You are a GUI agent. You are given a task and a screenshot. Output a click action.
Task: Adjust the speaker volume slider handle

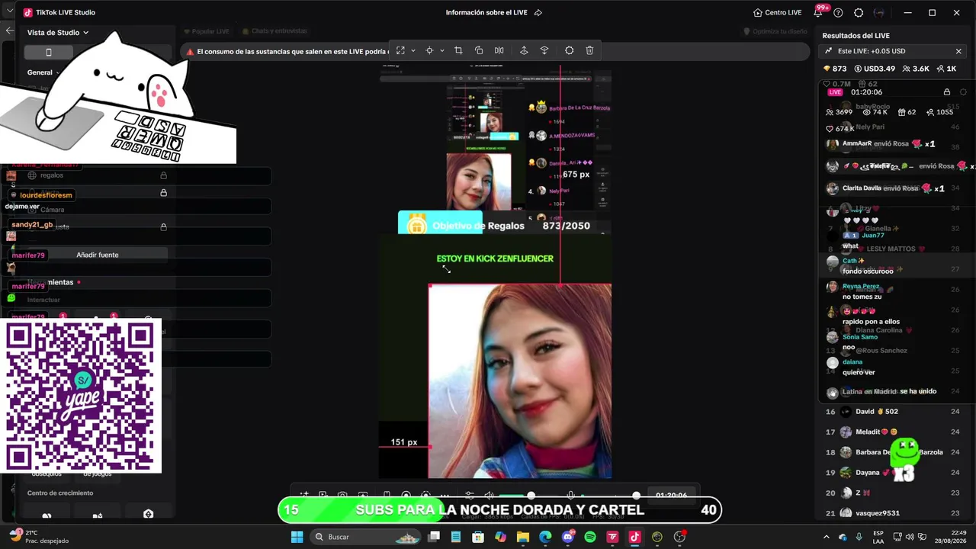point(531,496)
